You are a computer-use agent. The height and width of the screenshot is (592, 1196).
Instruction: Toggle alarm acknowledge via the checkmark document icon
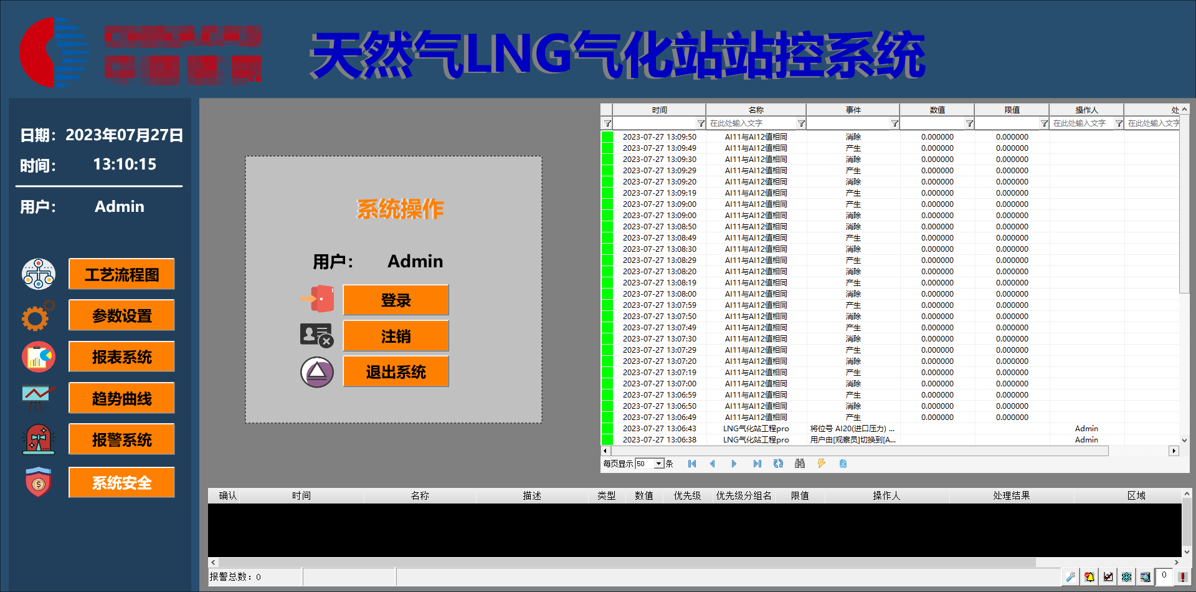(1108, 577)
